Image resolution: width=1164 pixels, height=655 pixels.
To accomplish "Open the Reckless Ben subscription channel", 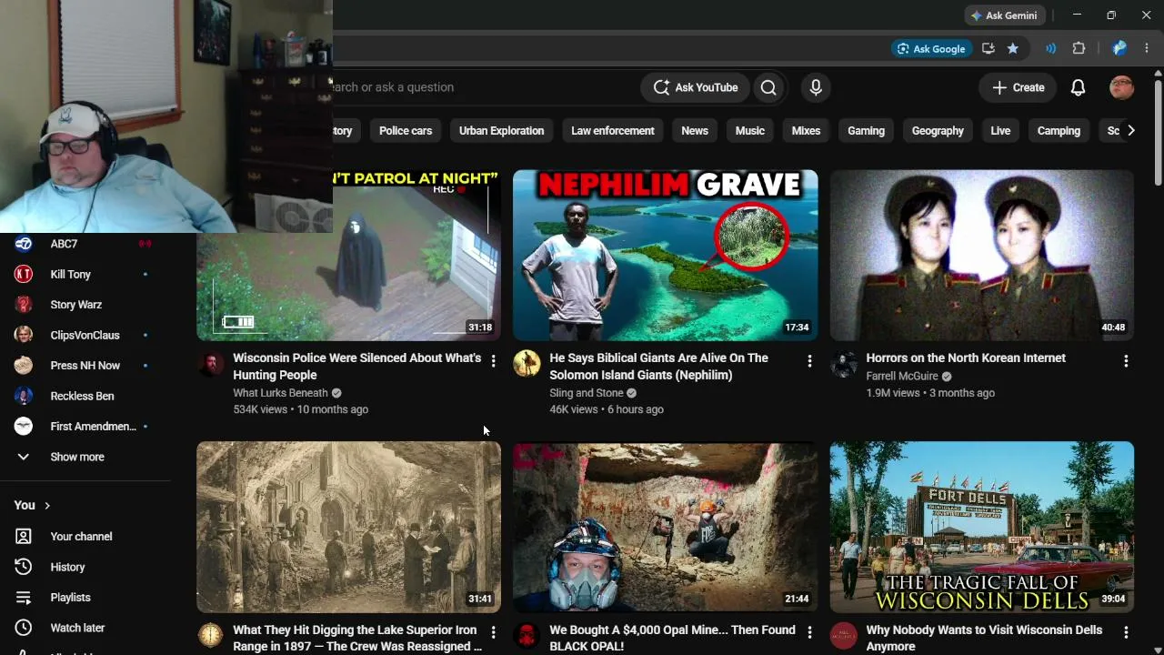I will 84,396.
